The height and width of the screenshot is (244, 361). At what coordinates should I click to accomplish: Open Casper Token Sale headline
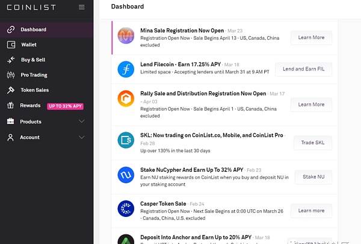tap(163, 204)
